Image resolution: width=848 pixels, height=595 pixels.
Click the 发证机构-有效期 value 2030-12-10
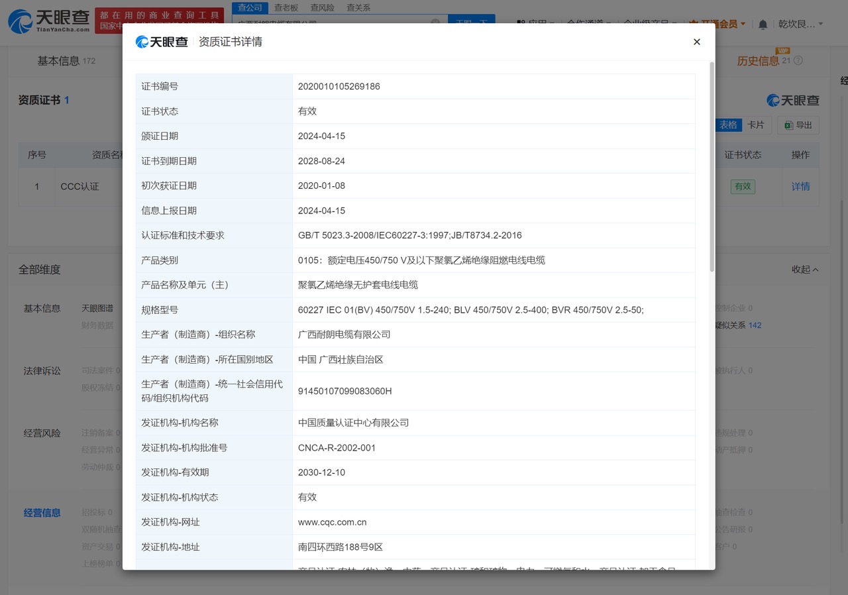[321, 472]
